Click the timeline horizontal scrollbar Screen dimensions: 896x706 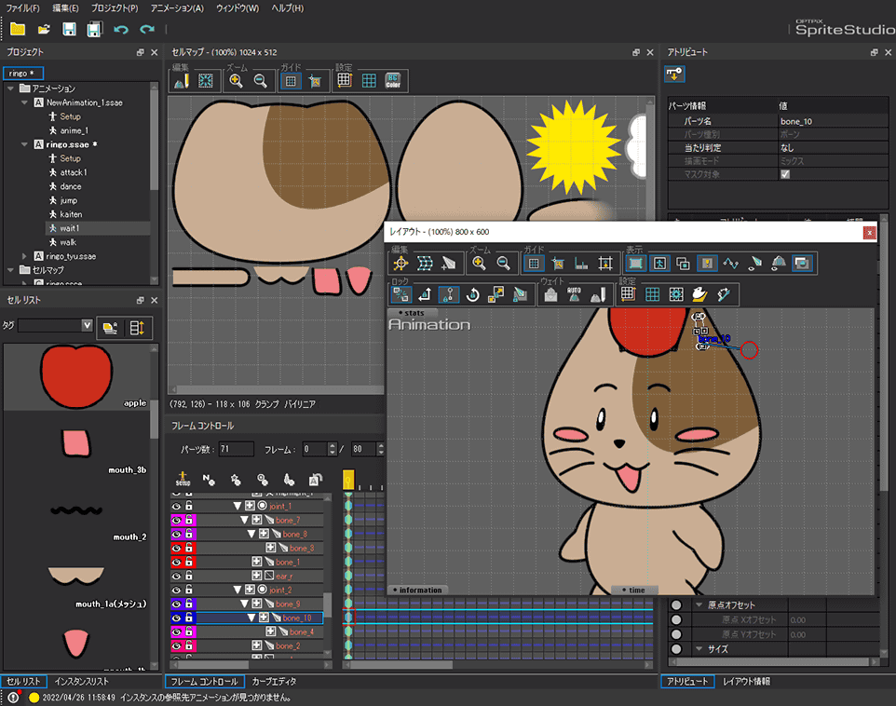(x=400, y=665)
